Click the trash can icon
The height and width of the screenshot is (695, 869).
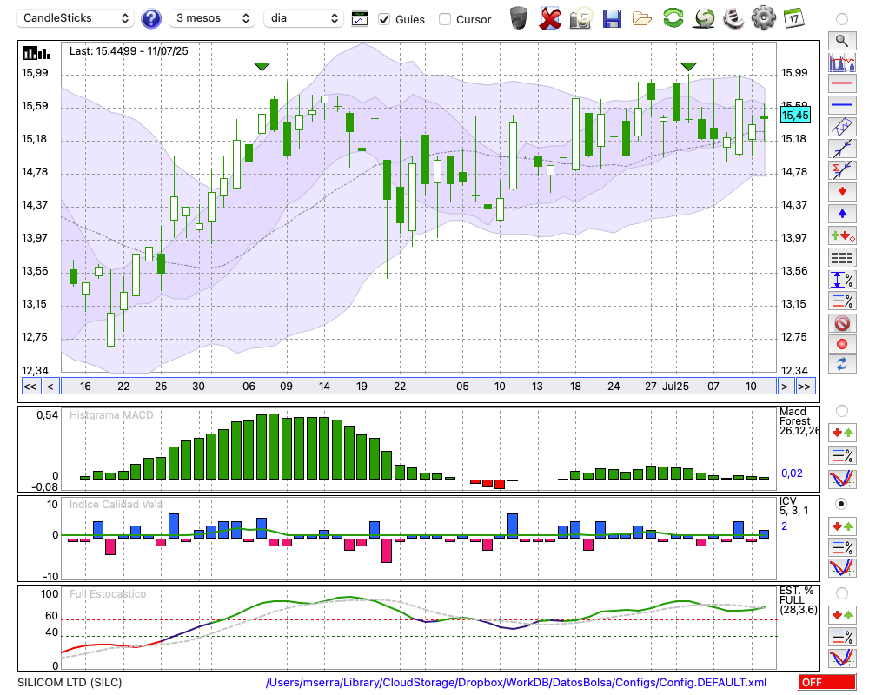[519, 18]
